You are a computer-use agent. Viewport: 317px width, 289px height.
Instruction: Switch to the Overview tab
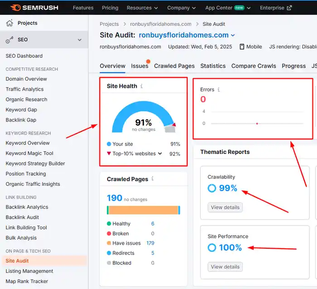[x=112, y=66]
